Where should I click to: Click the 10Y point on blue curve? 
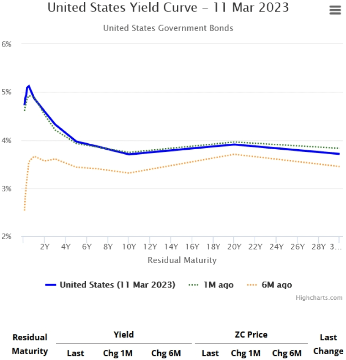point(129,154)
